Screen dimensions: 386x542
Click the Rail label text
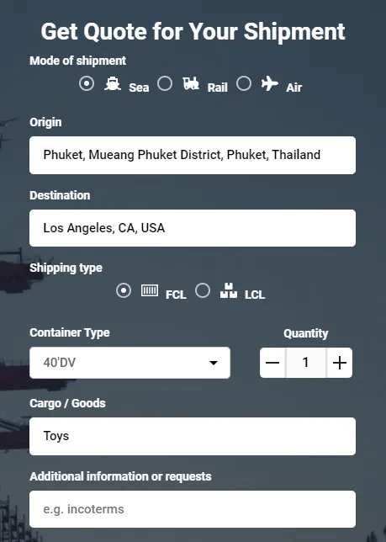click(x=218, y=88)
